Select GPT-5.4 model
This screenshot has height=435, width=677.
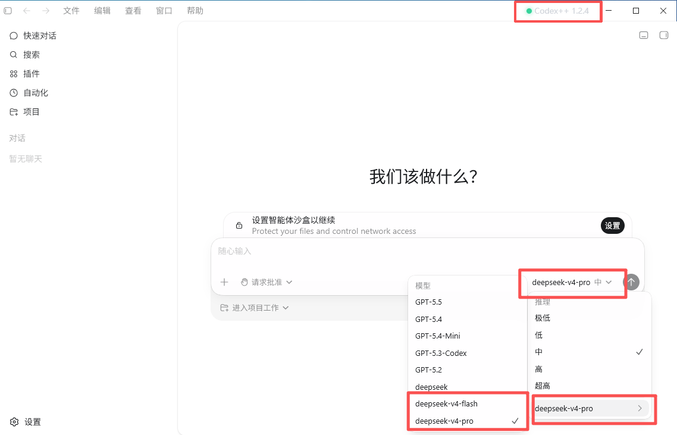pos(467,320)
